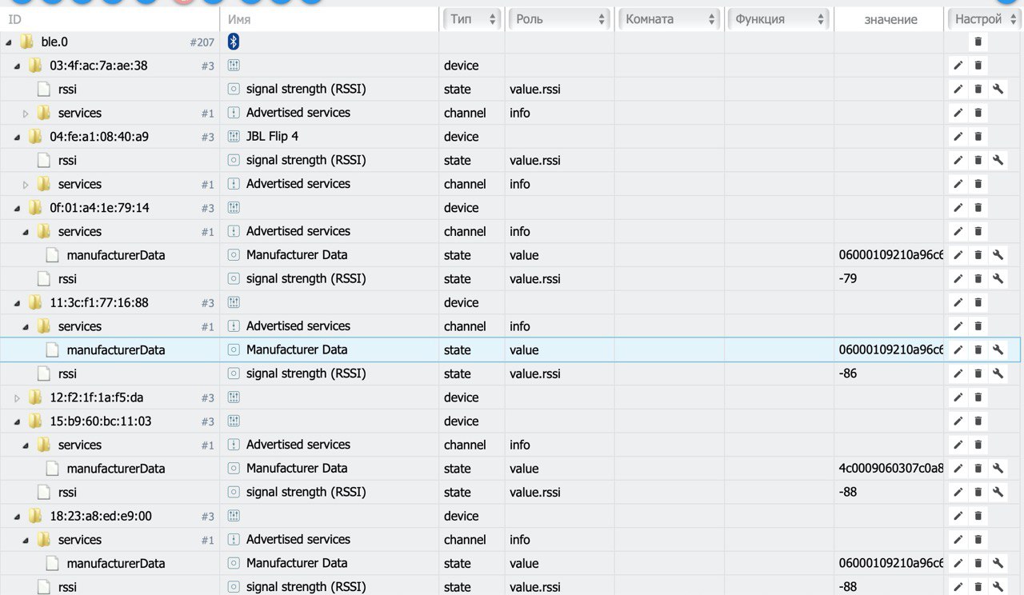Select the 15:b9:60:bc:11:03 device ID
The width and height of the screenshot is (1024, 595).
(x=101, y=421)
